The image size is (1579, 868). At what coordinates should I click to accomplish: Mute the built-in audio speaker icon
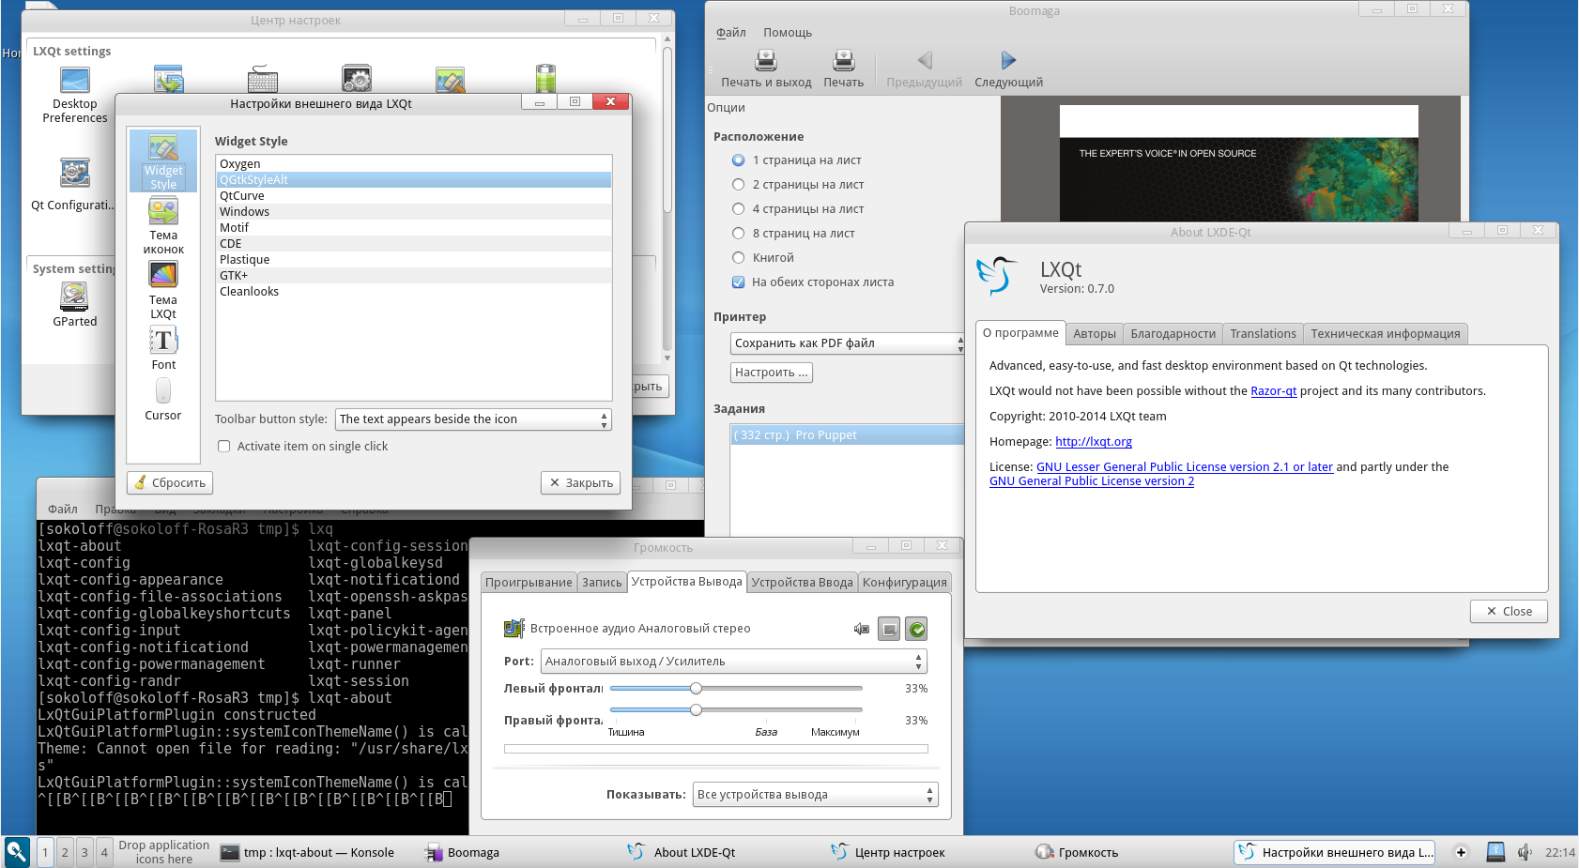pos(861,629)
